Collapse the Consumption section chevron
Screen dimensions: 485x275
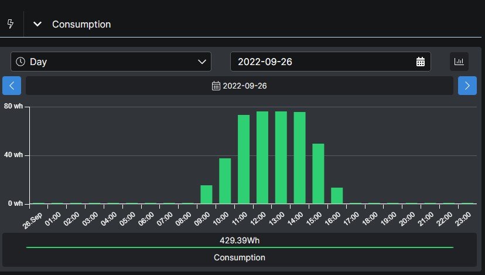pos(37,24)
